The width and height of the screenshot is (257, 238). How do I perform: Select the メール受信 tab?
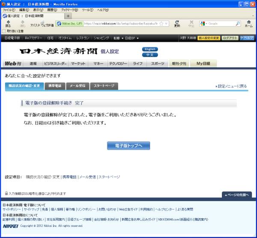click(78, 86)
